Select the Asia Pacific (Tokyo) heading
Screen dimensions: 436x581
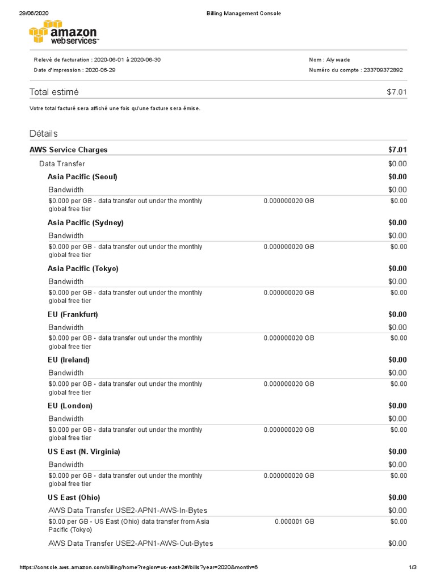coord(83,268)
